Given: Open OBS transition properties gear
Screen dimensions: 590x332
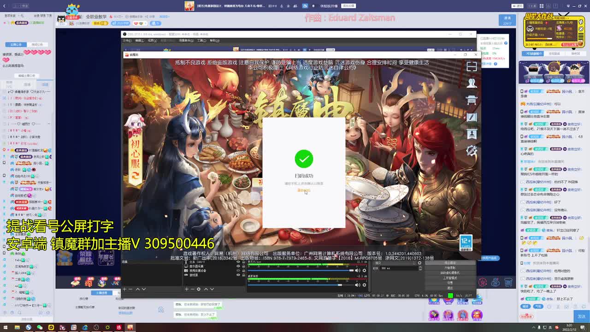Looking at the screenshot, I should point(419,263).
